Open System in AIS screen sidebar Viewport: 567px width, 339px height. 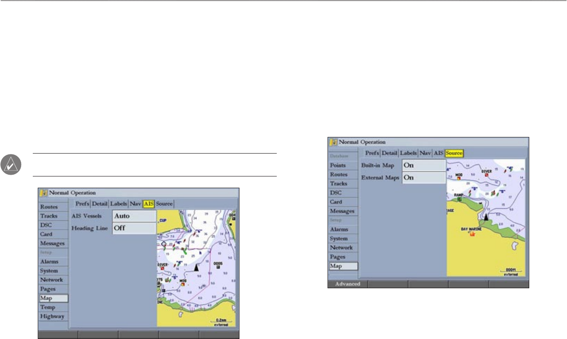(53, 270)
